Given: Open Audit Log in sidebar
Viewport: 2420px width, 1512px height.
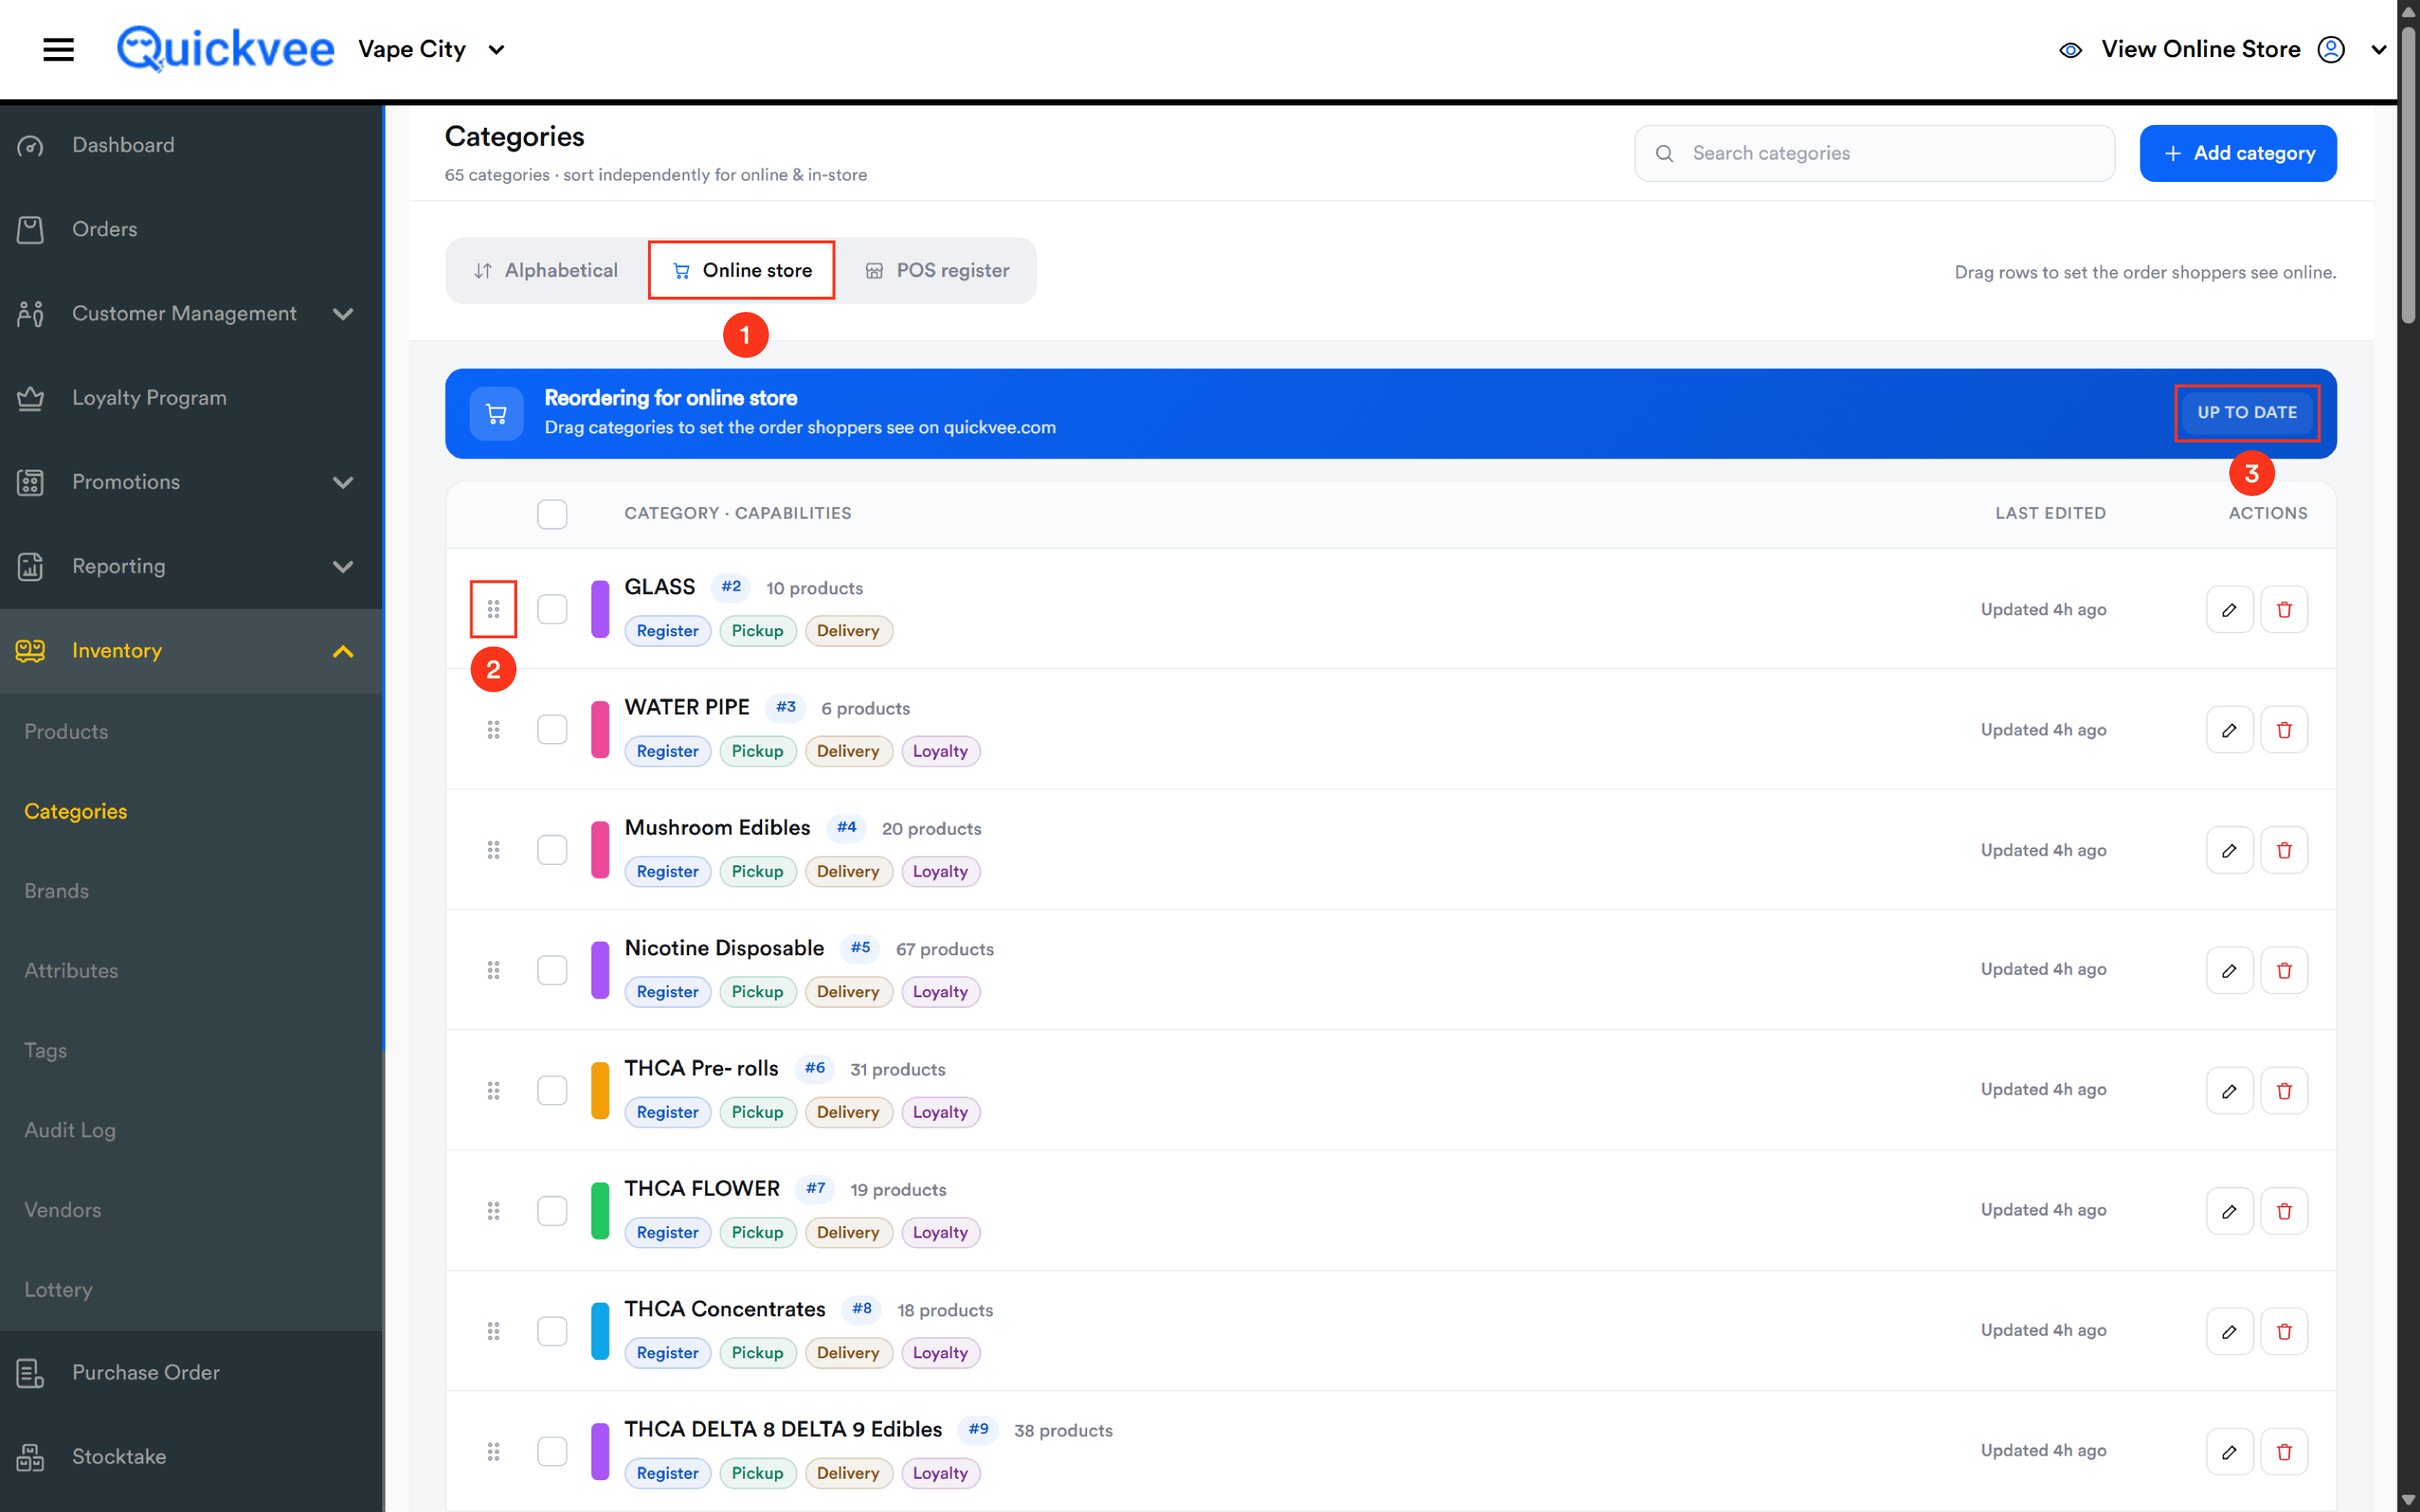Looking at the screenshot, I should 70,1130.
